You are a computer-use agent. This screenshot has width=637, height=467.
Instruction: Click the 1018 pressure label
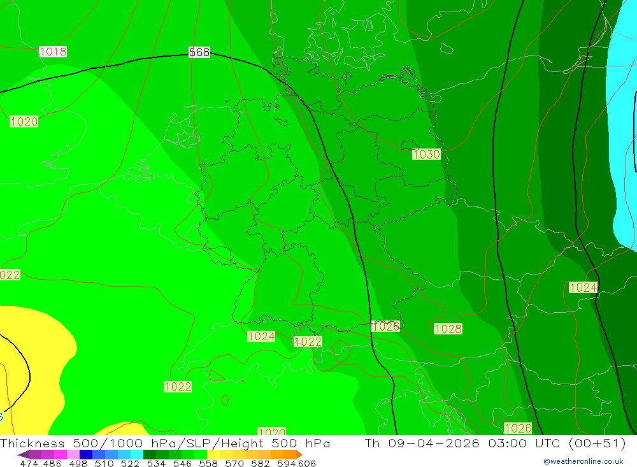53,52
